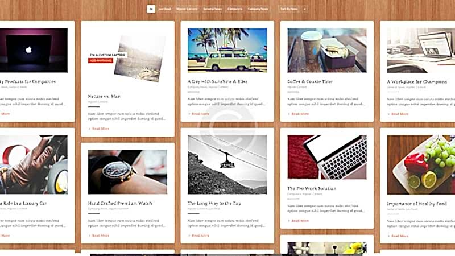The height and width of the screenshot is (256, 455).
Task: Read More under The Long Way to the Top
Action: click(x=198, y=236)
